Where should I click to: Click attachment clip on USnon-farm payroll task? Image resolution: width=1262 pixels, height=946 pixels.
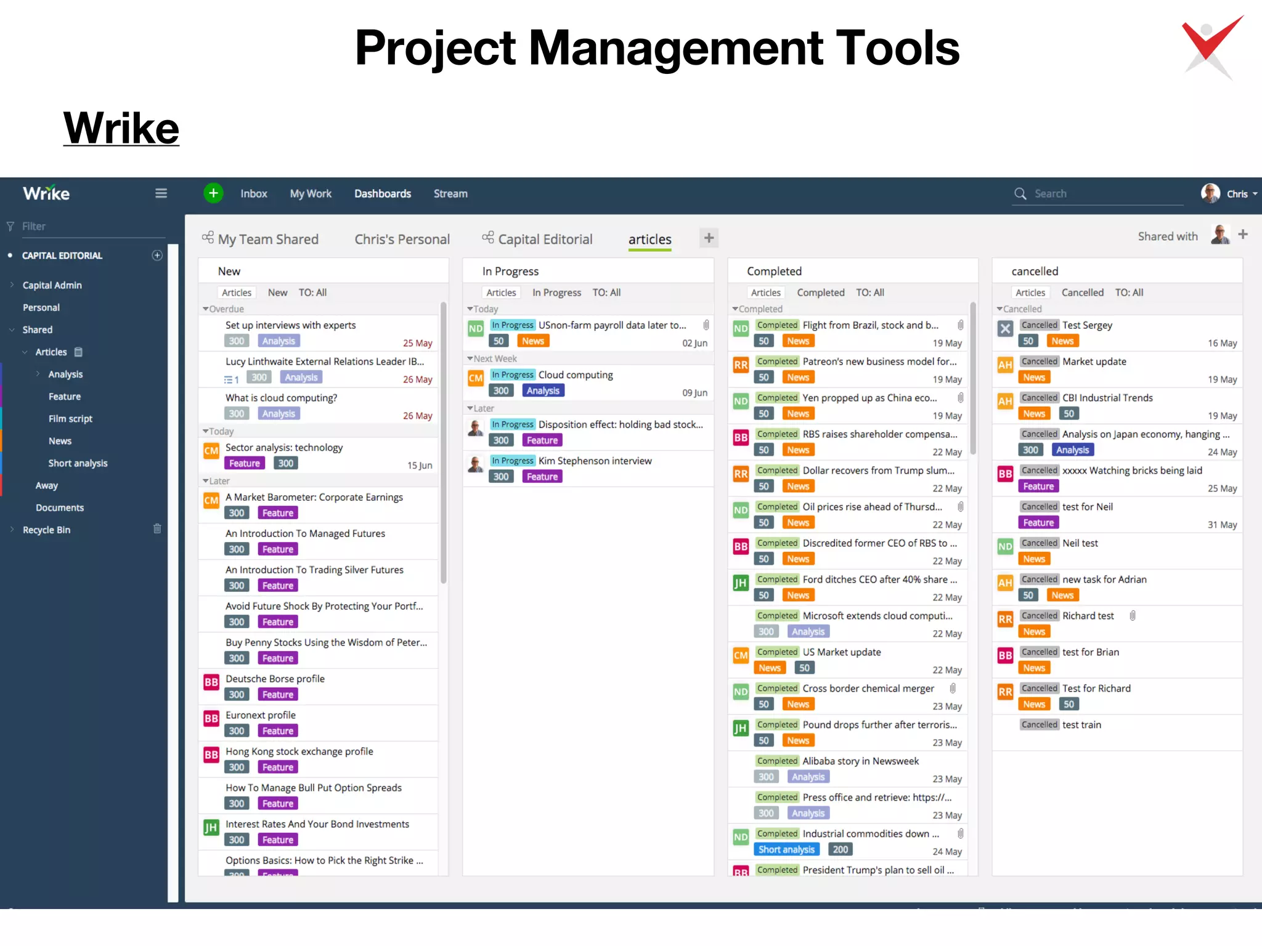(x=706, y=325)
